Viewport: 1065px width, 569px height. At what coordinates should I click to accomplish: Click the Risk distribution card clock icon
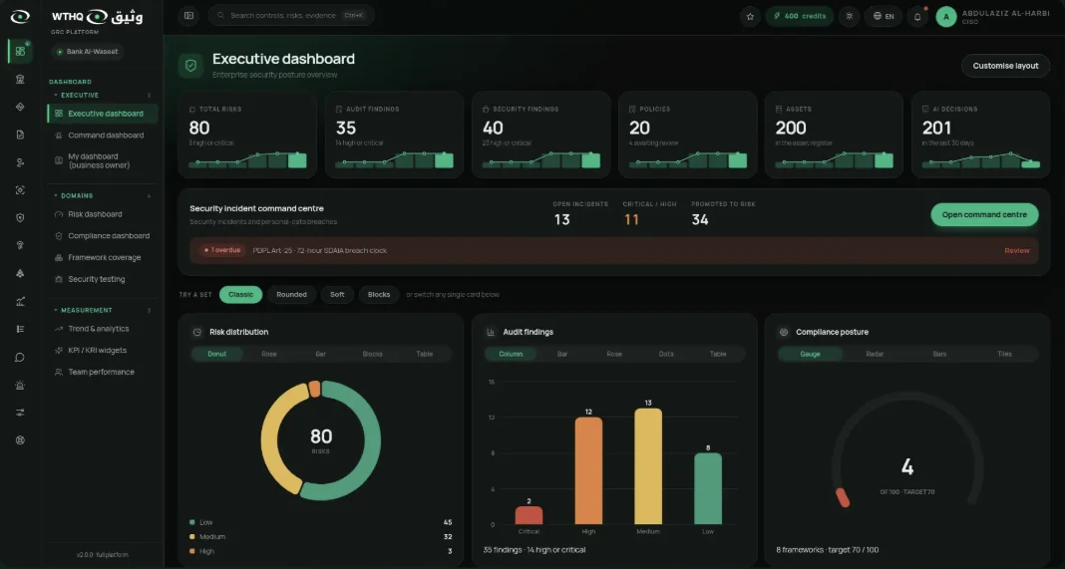(197, 332)
